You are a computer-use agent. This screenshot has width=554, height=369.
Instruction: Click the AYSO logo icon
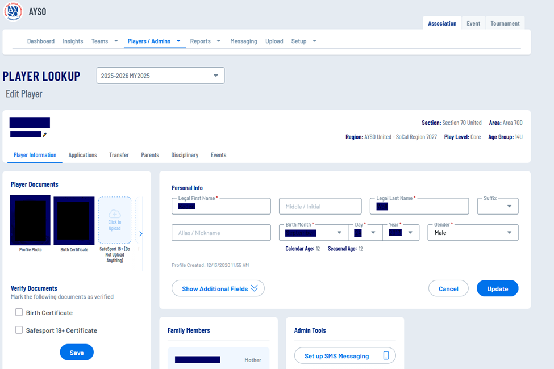(13, 11)
